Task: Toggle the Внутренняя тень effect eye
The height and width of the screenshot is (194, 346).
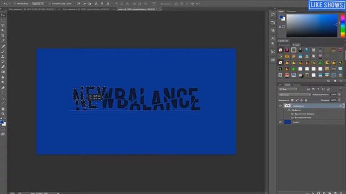Action: tap(292, 117)
